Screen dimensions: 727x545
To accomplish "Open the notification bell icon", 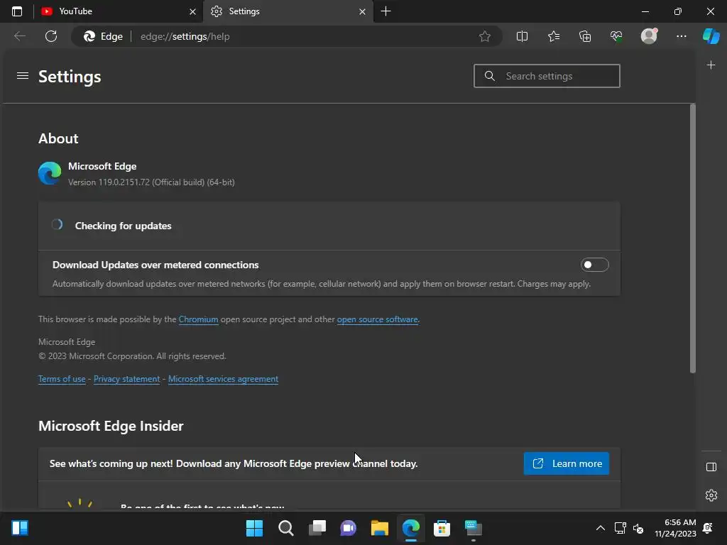I will click(x=708, y=528).
